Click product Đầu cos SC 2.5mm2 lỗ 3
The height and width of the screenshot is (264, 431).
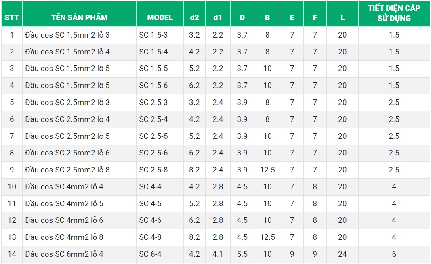(x=67, y=103)
